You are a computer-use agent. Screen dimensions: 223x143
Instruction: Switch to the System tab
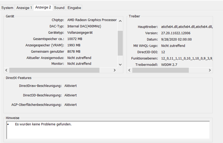tap(7, 8)
